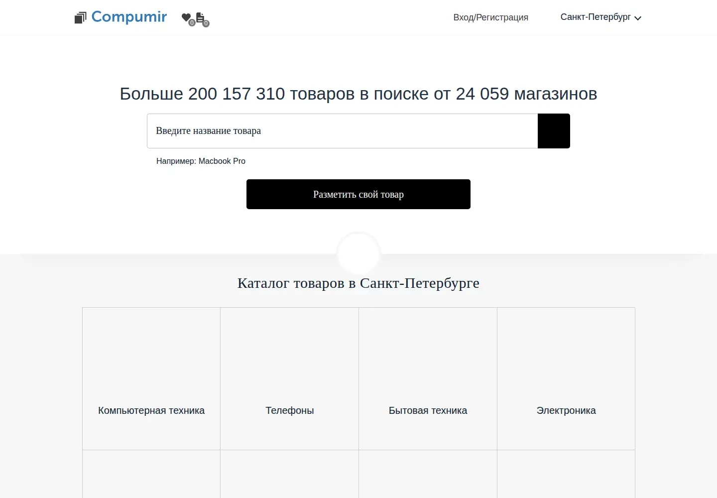Click the Compumir logo

120,17
